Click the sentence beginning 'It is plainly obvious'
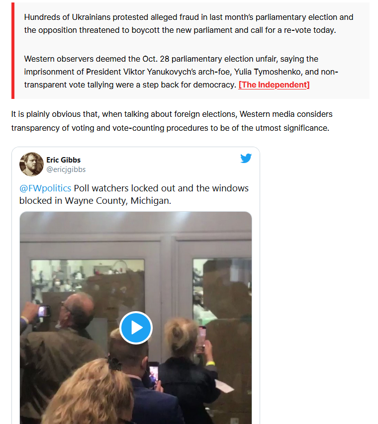 click(x=172, y=121)
